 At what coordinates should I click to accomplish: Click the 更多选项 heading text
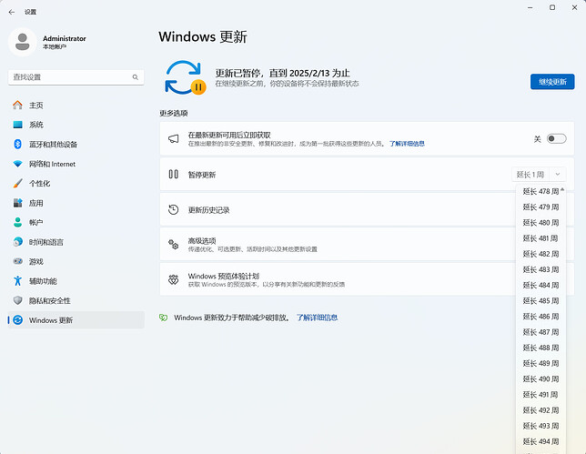174,113
